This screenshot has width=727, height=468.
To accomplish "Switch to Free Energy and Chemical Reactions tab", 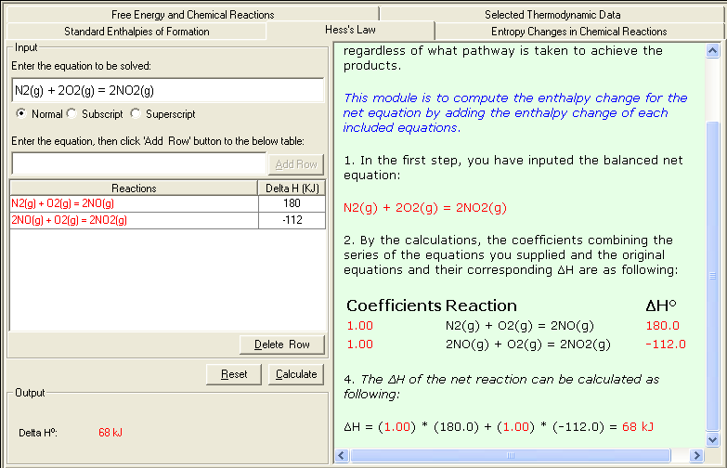I will point(193,14).
